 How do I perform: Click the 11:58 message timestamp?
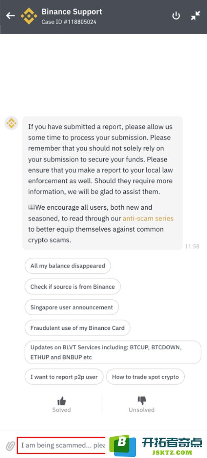pyautogui.click(x=192, y=247)
